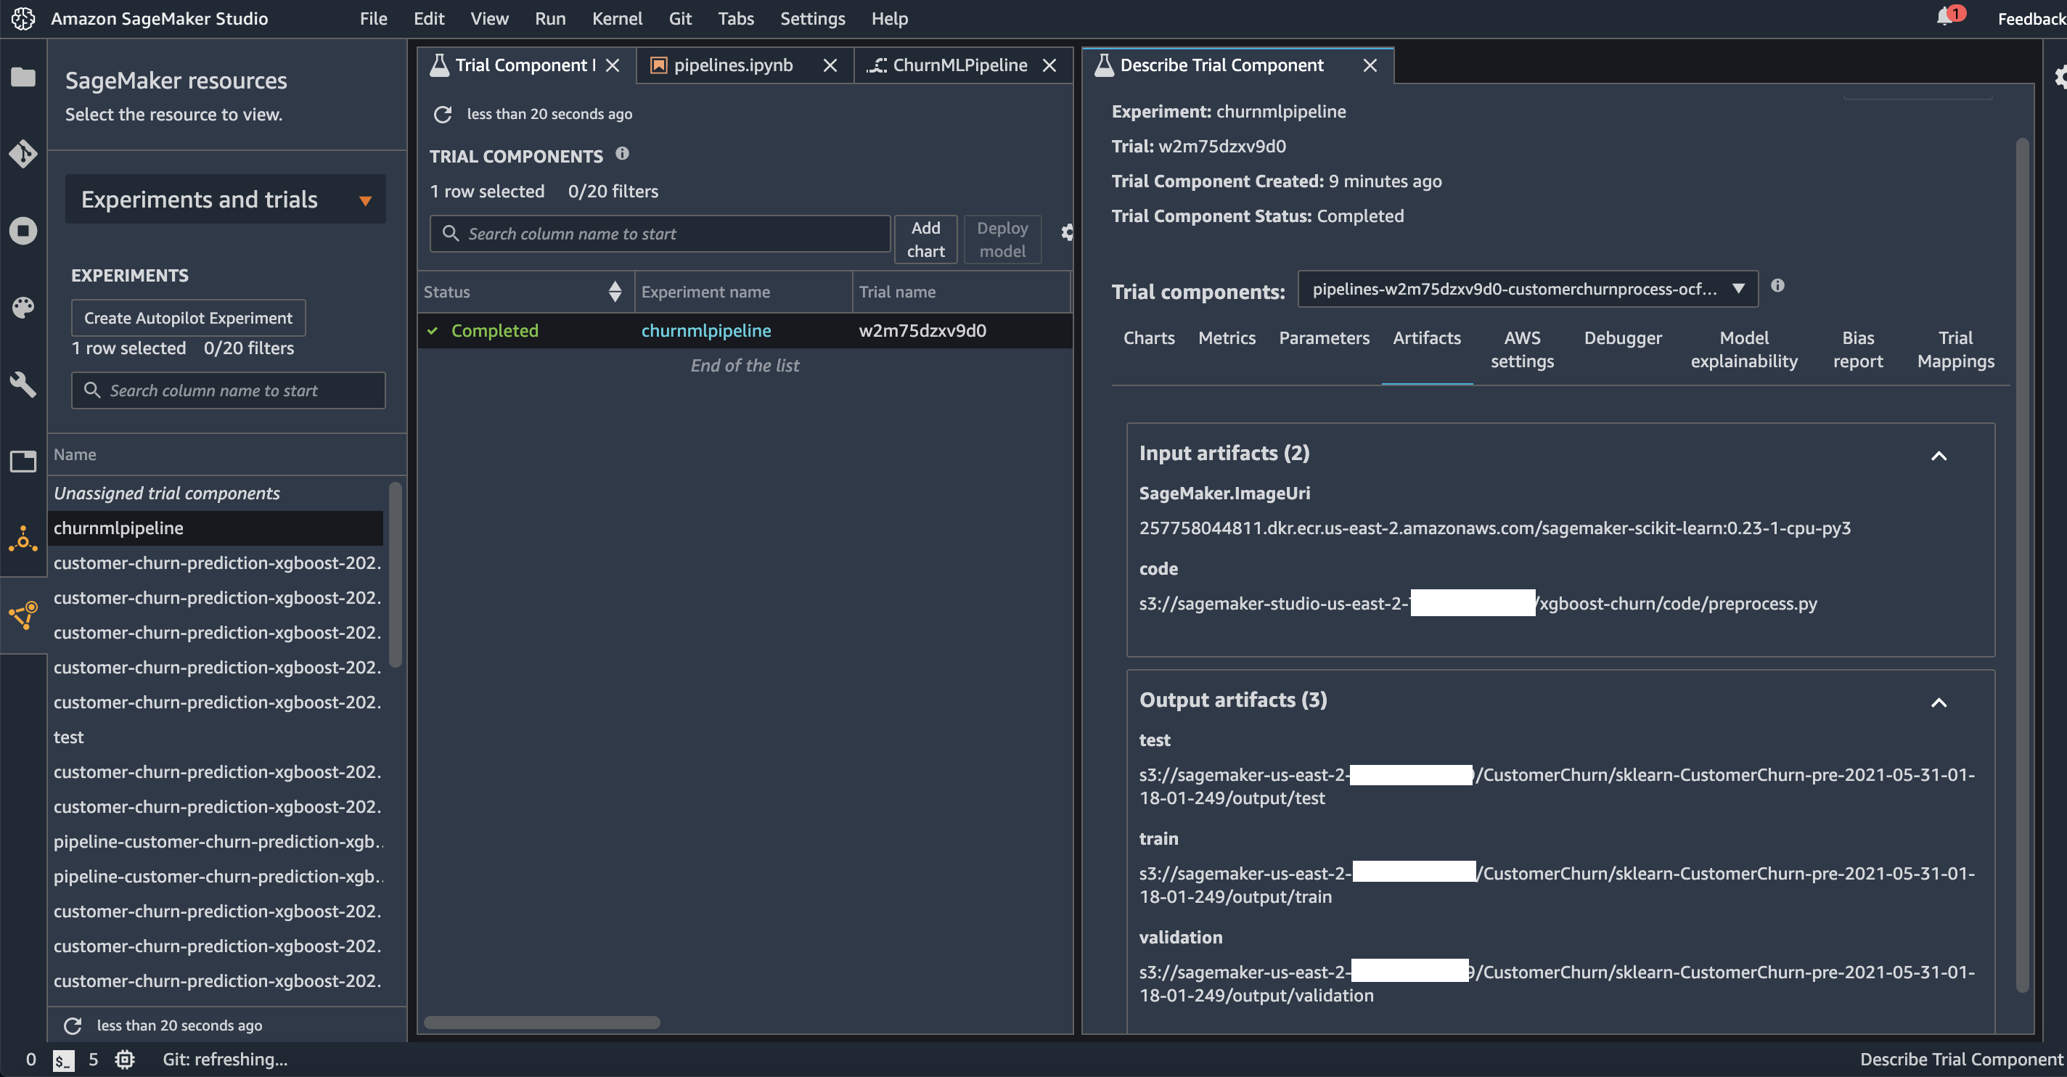Viewport: 2067px width, 1077px height.
Task: Click the terminal icon in status bar
Action: click(x=63, y=1060)
